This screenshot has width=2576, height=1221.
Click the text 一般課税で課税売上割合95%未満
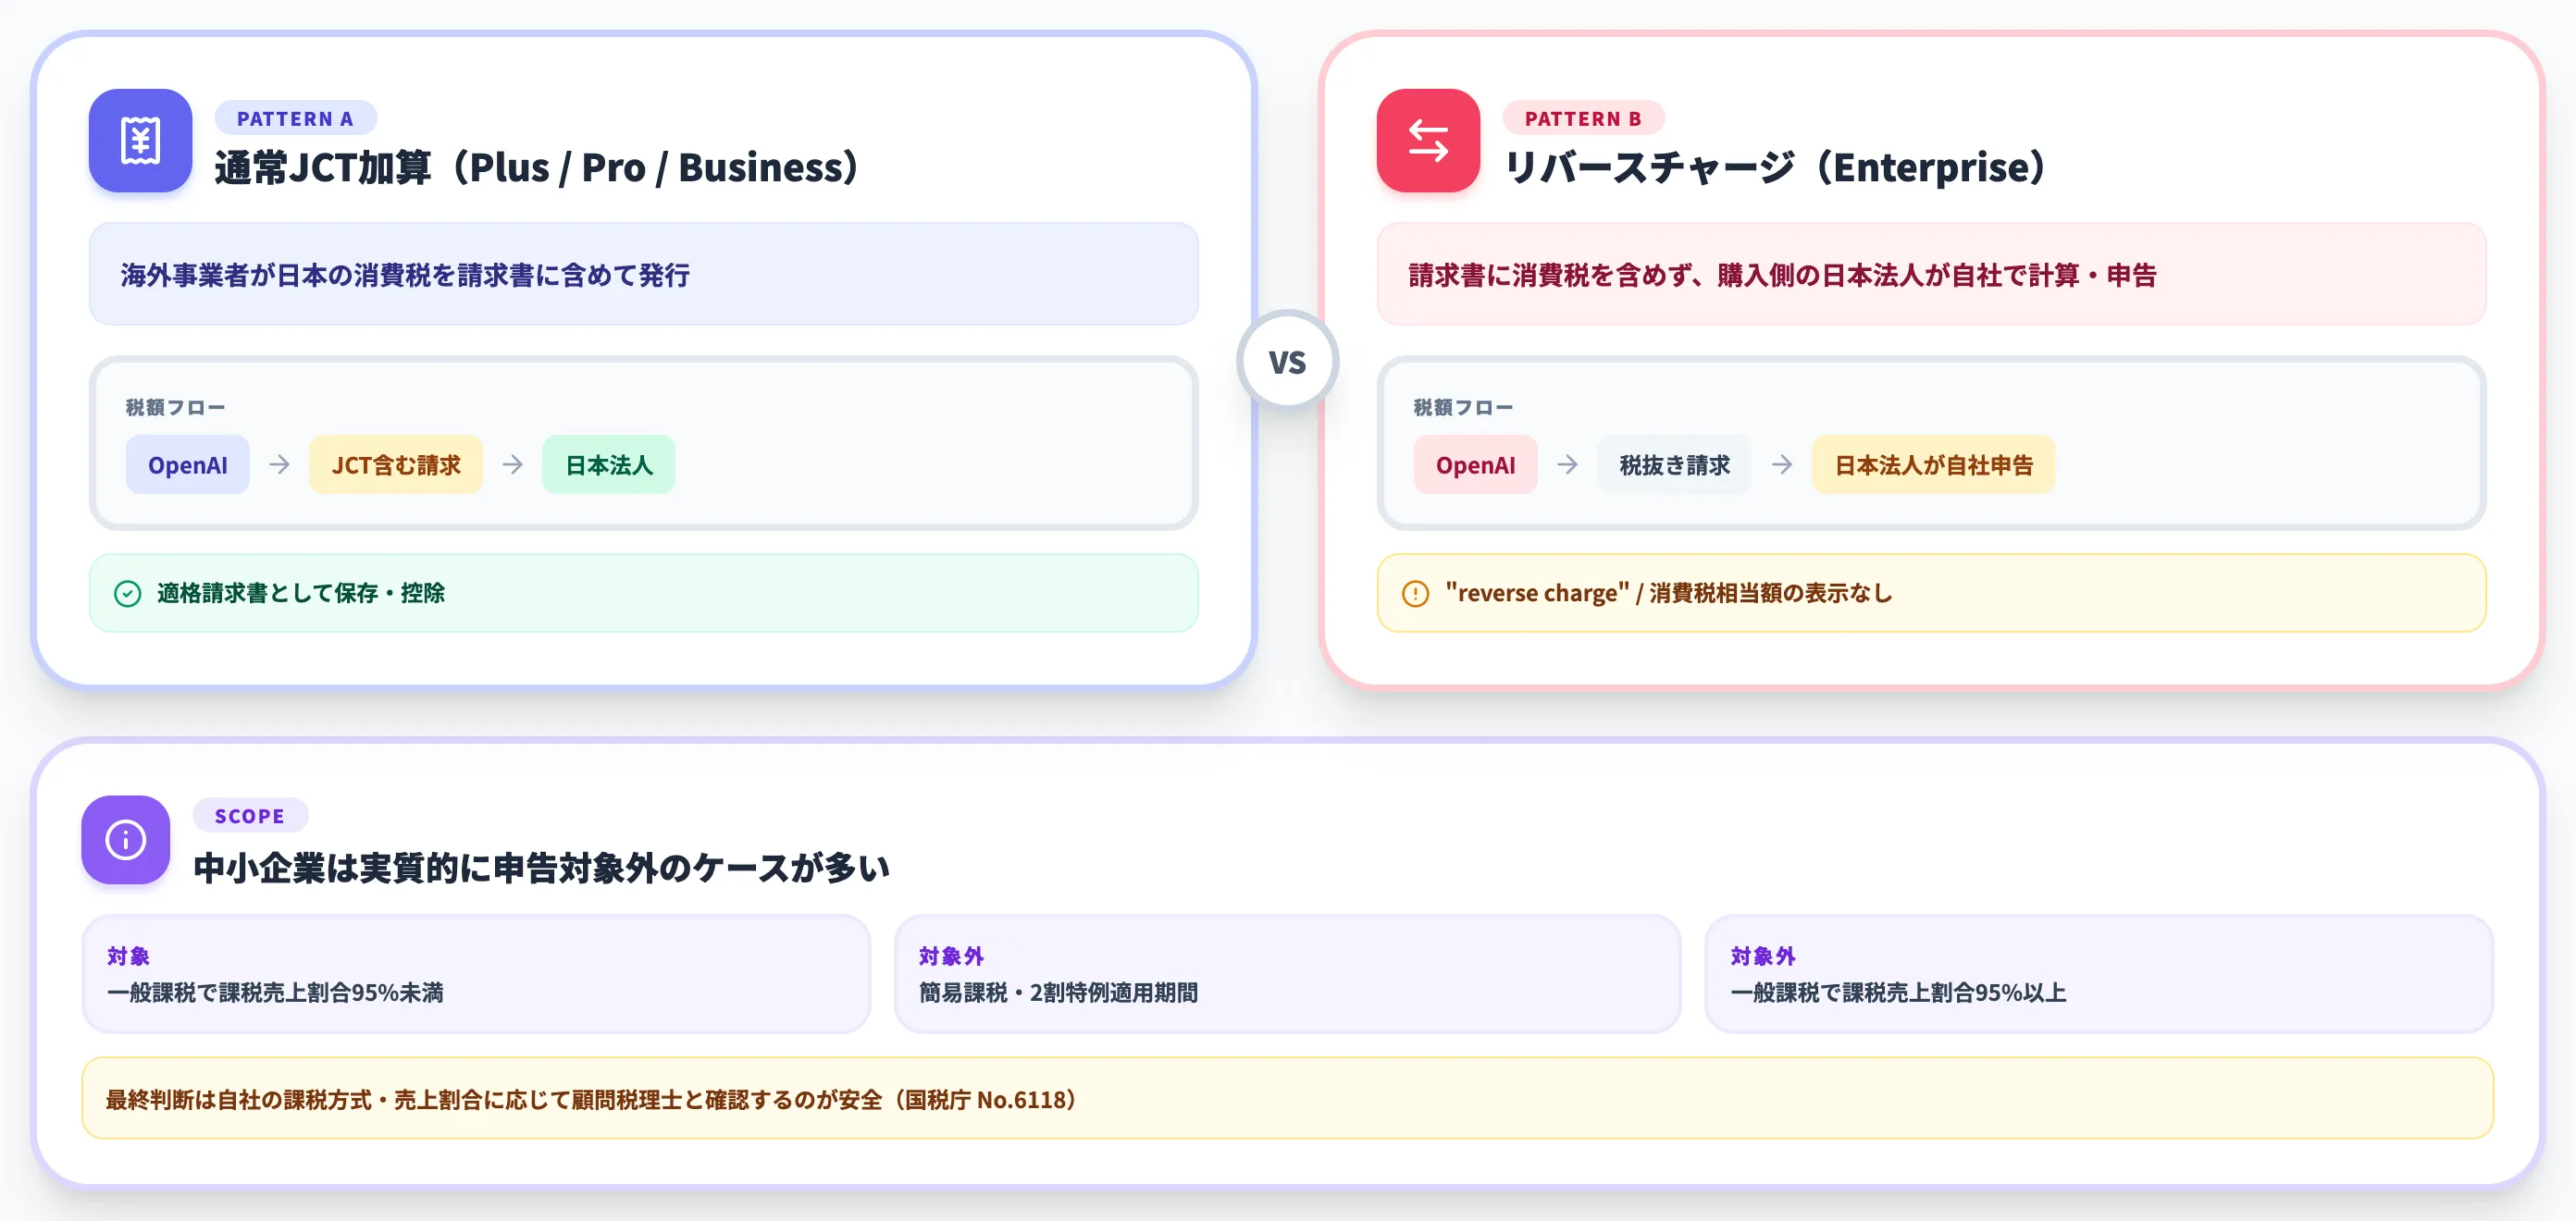coord(275,993)
